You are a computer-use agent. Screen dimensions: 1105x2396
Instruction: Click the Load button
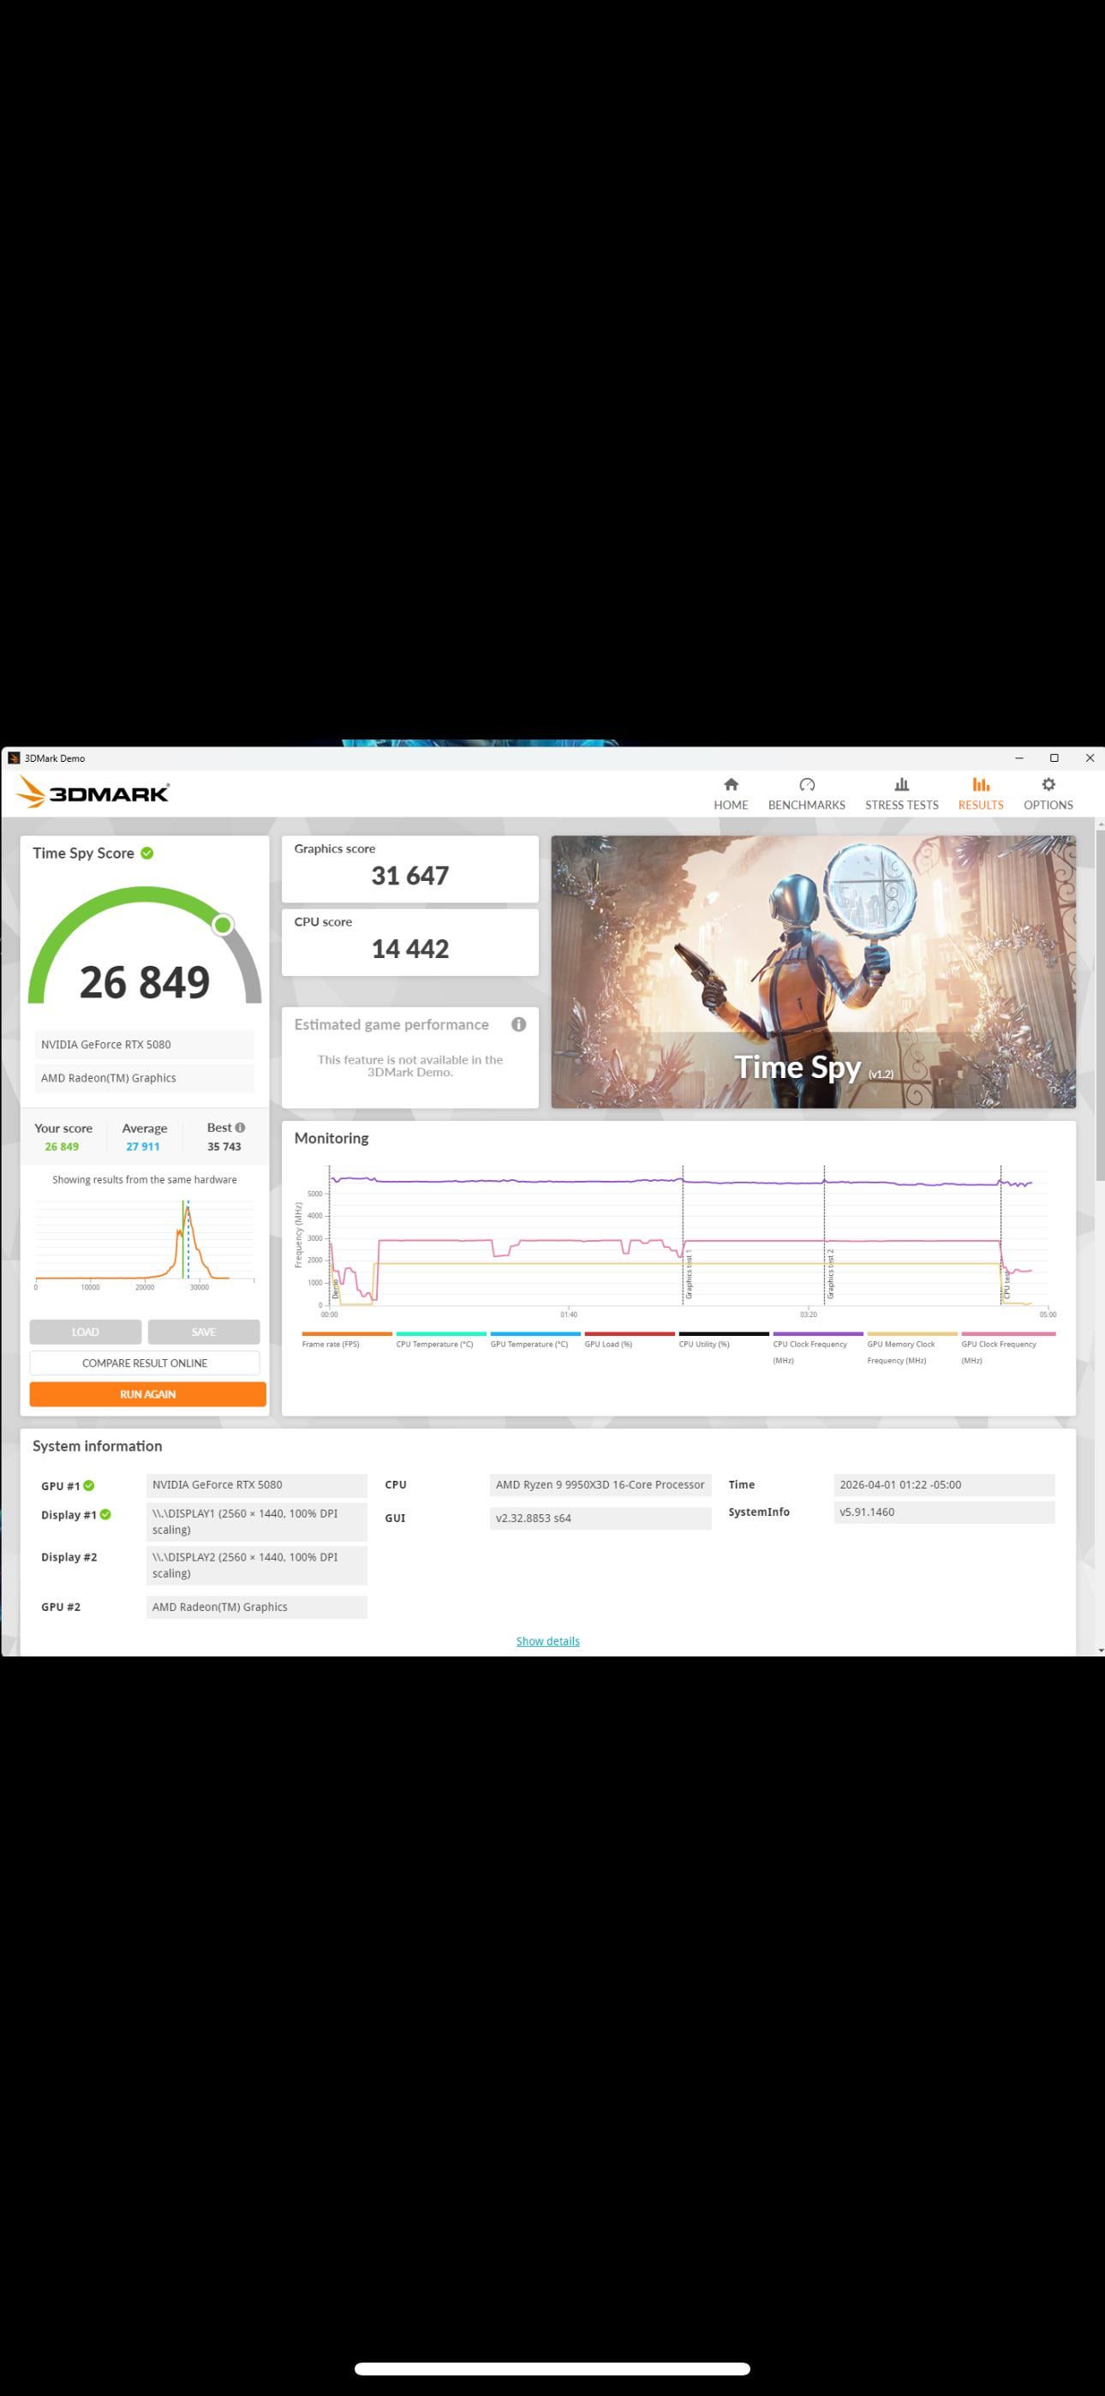point(86,1332)
